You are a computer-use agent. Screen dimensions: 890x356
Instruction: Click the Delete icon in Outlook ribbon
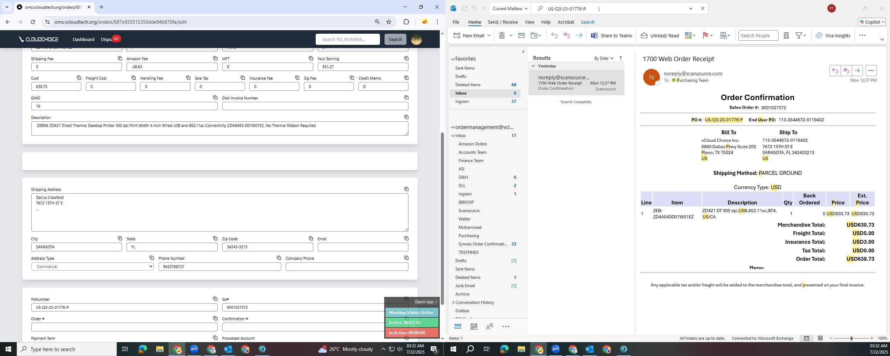click(502, 35)
